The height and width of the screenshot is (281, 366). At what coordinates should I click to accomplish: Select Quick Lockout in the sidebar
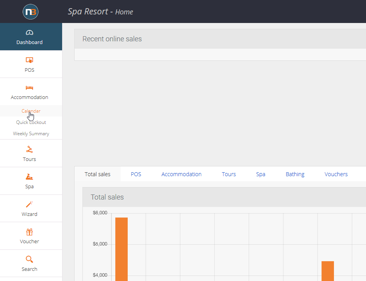click(x=31, y=122)
